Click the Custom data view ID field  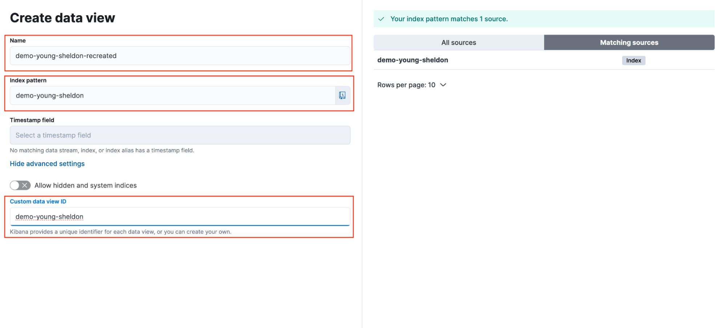click(180, 217)
